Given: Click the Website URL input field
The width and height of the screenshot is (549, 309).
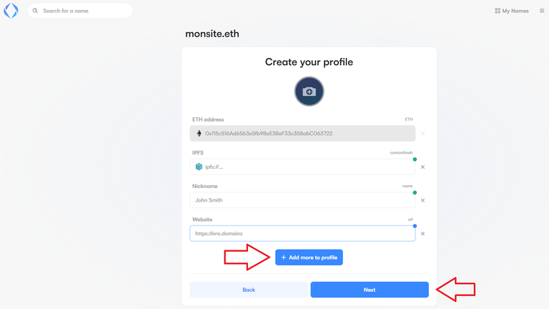Looking at the screenshot, I should click(x=302, y=234).
